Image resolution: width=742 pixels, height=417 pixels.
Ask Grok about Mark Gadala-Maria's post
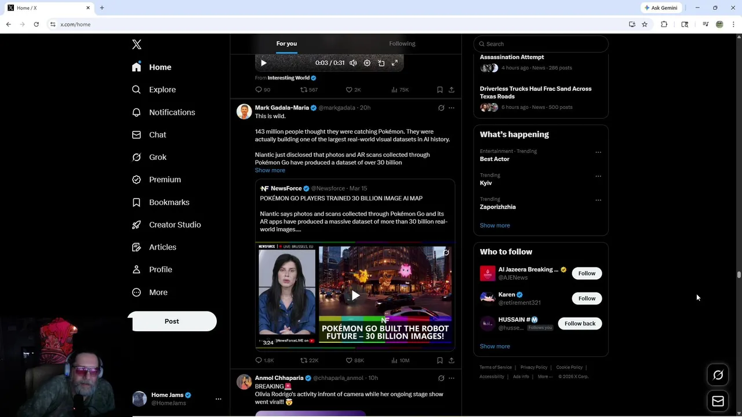coord(441,108)
